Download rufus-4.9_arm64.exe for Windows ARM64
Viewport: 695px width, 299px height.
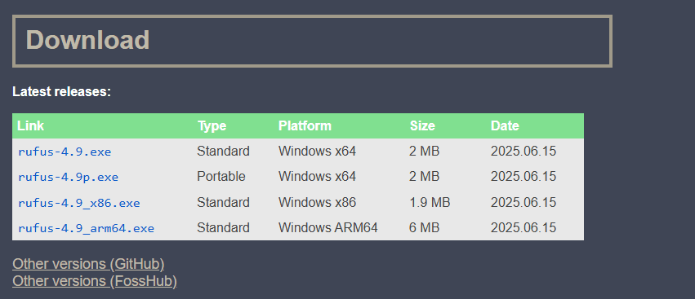[86, 228]
